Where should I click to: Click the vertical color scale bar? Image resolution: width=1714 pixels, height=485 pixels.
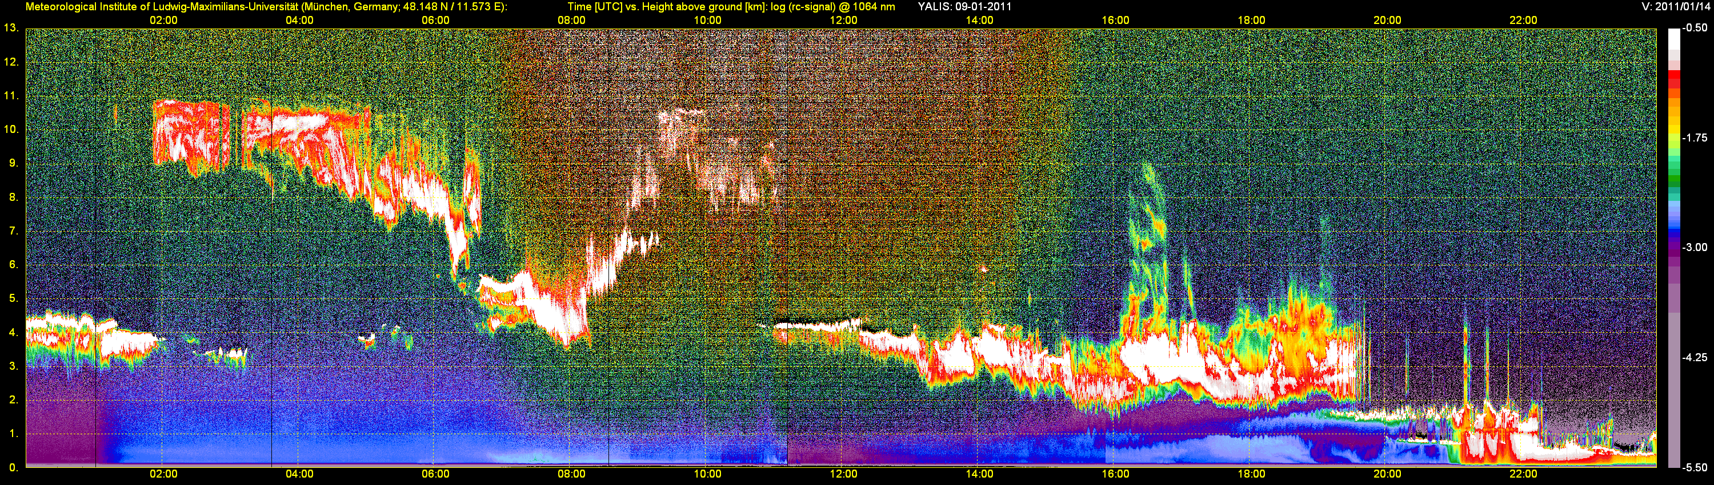click(x=1674, y=248)
